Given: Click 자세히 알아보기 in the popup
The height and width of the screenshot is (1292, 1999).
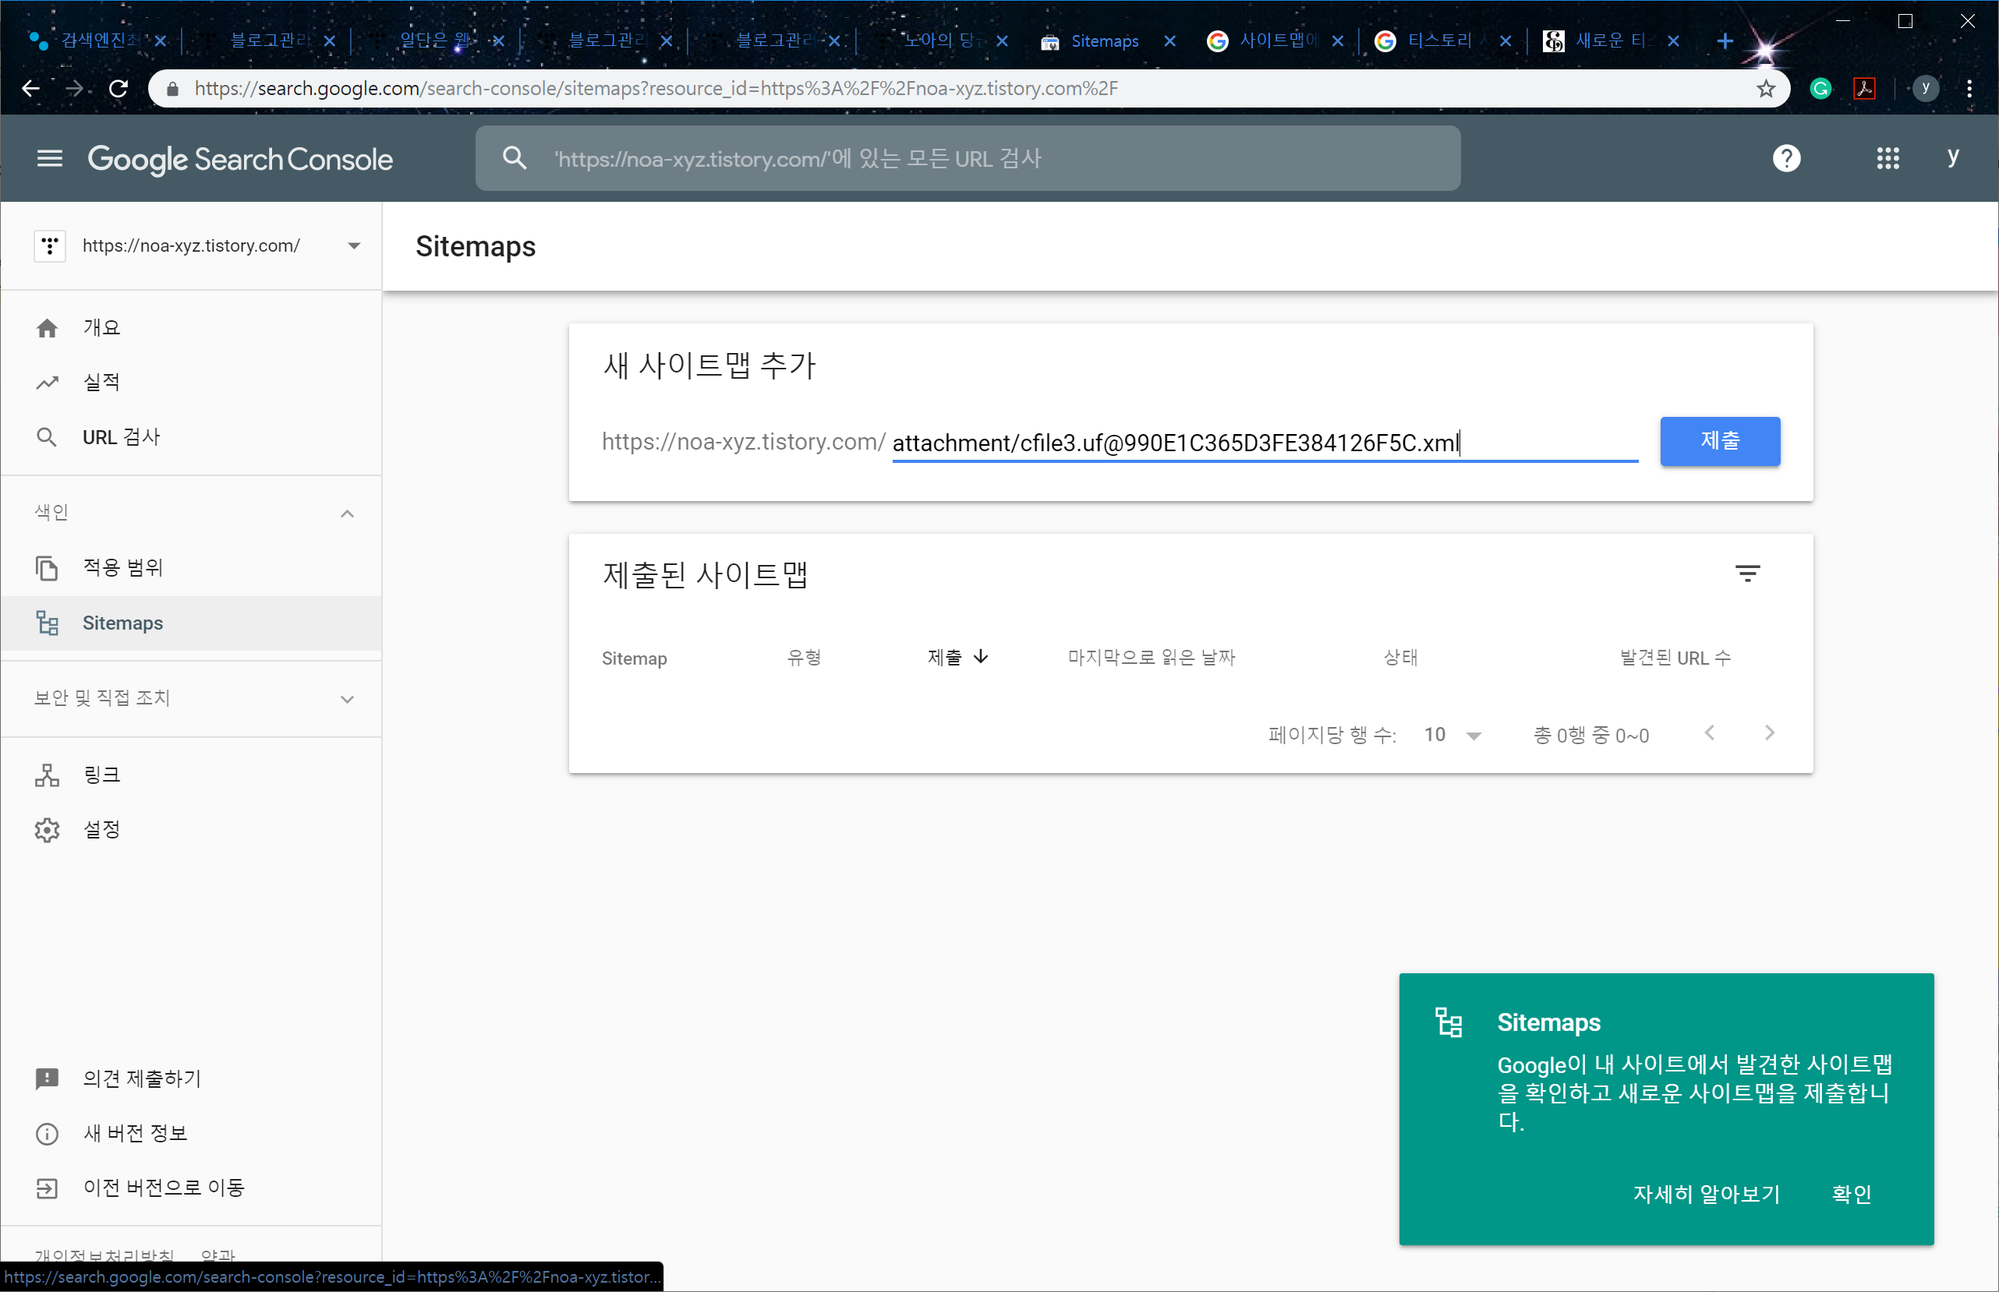Looking at the screenshot, I should 1705,1193.
